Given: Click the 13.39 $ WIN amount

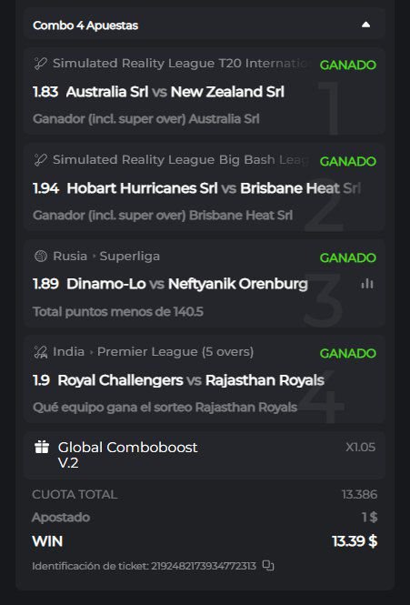Looking at the screenshot, I should (x=355, y=541).
